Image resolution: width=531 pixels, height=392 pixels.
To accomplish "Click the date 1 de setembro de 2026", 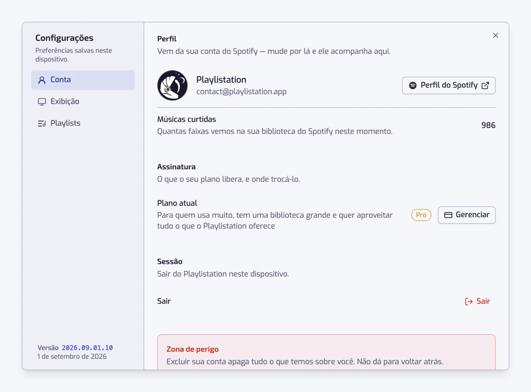I will (72, 356).
